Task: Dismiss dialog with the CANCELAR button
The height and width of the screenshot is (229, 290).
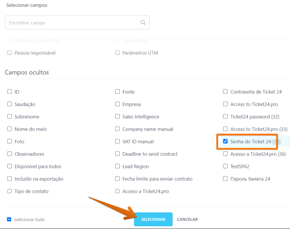Action: point(187,219)
